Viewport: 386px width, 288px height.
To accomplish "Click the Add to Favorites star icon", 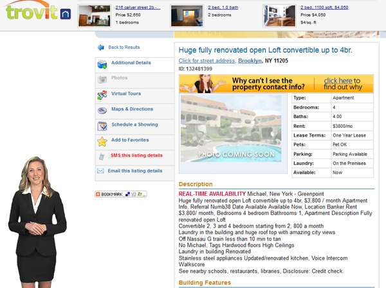I will (102, 142).
